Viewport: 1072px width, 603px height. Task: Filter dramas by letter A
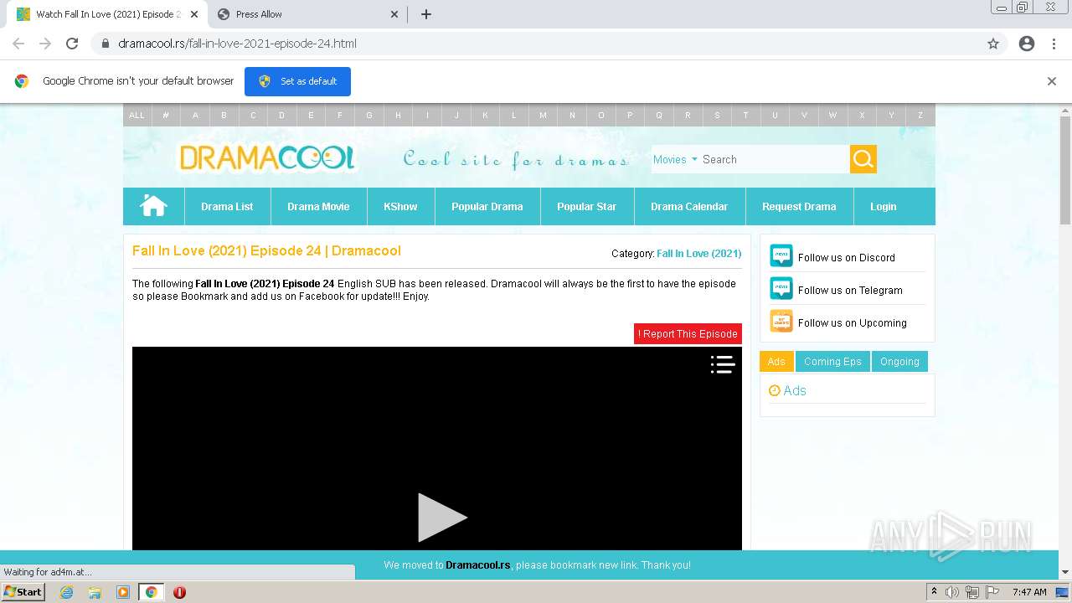(195, 116)
